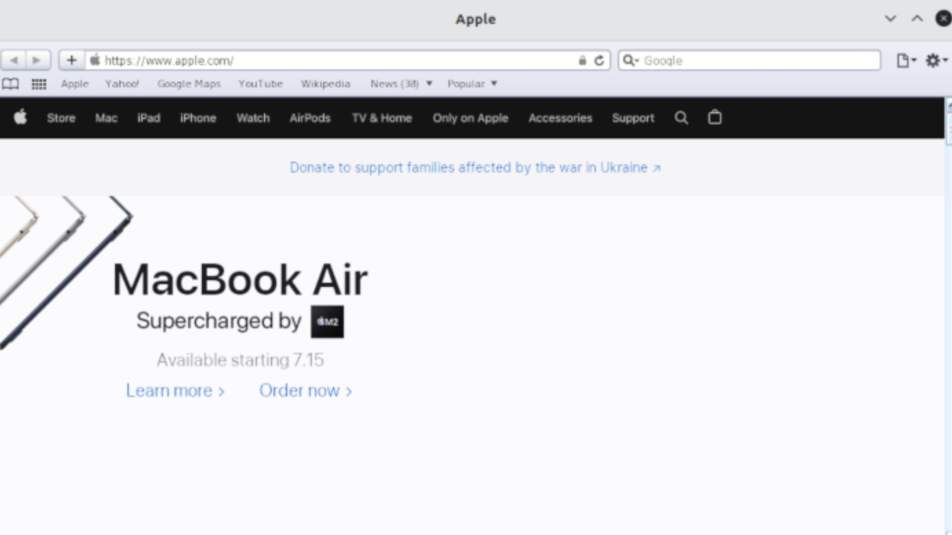Screen dimensions: 952x535
Task: Open the TV & Home menu item
Action: (382, 118)
